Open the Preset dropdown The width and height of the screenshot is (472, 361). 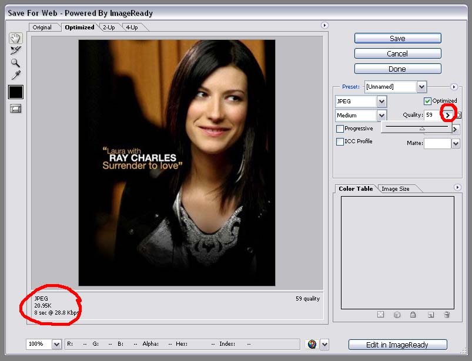(421, 87)
